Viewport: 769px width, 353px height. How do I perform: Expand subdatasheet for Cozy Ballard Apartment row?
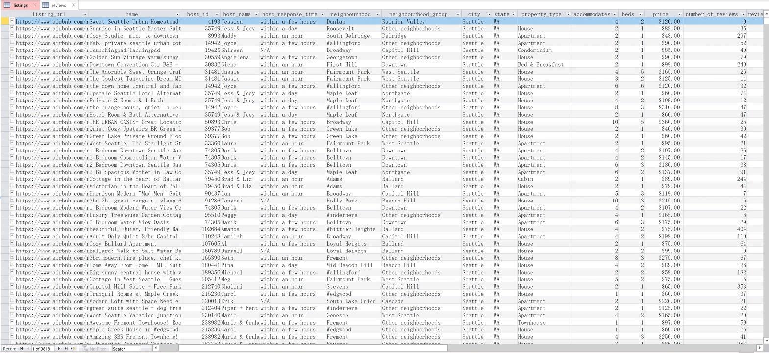click(12, 244)
